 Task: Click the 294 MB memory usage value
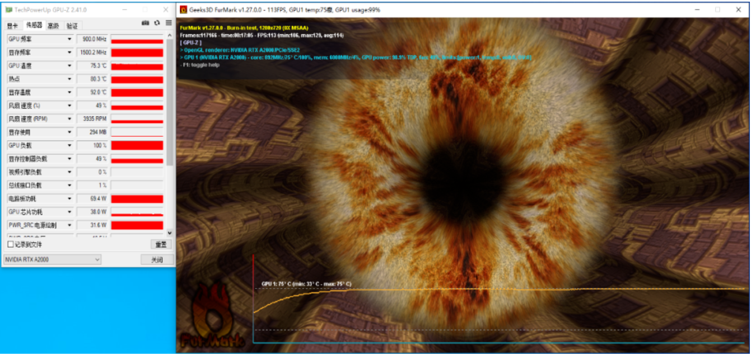click(92, 132)
